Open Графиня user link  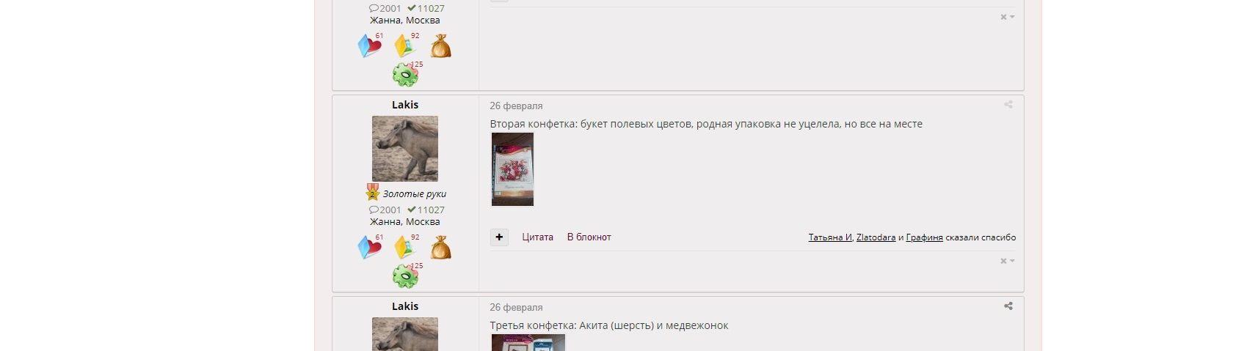pos(924,237)
